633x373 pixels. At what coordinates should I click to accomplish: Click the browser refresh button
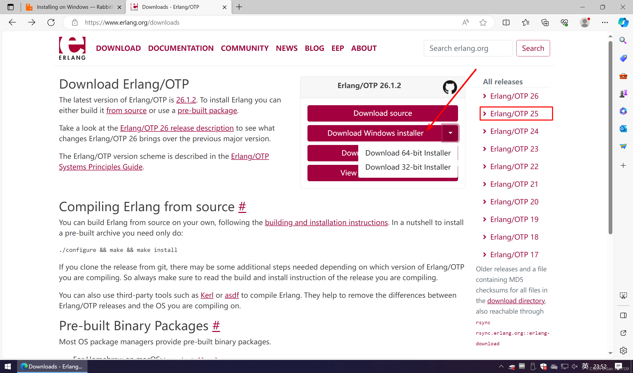[51, 22]
